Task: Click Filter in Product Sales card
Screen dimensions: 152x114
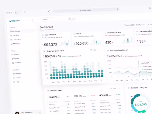Action: coord(113,88)
